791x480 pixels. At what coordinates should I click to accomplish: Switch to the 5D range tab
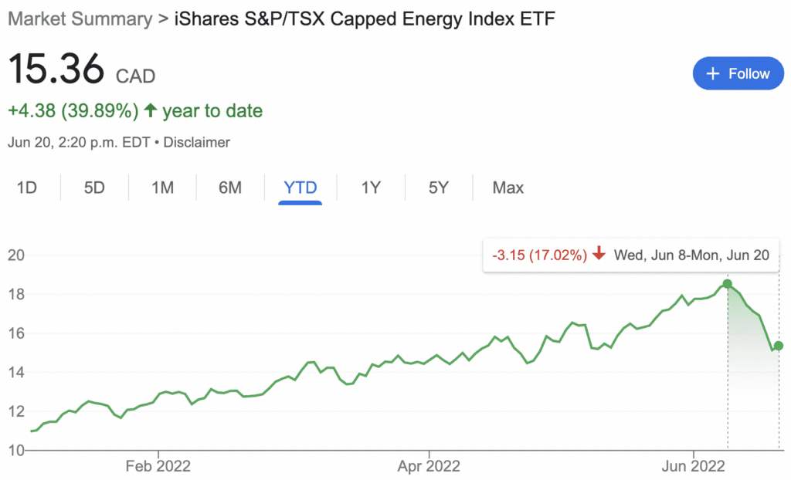(x=94, y=188)
